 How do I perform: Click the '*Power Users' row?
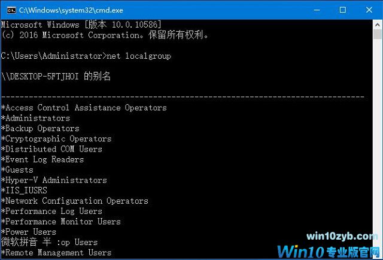[29, 232]
